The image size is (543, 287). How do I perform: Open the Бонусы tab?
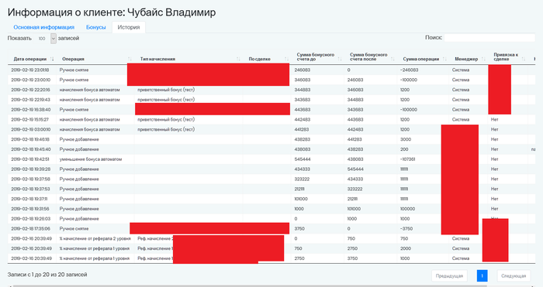96,27
